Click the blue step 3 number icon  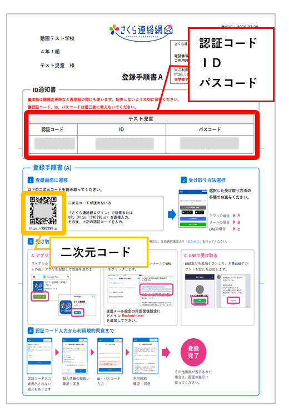31,242
